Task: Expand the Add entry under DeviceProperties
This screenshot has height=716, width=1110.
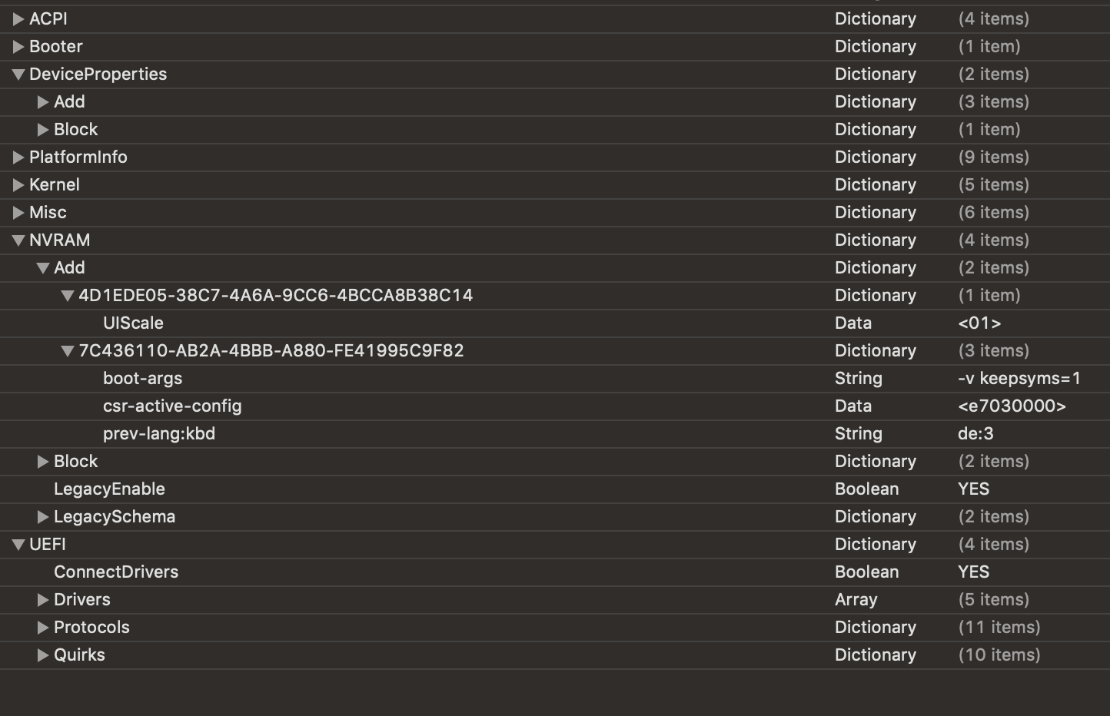Action: pyautogui.click(x=43, y=102)
